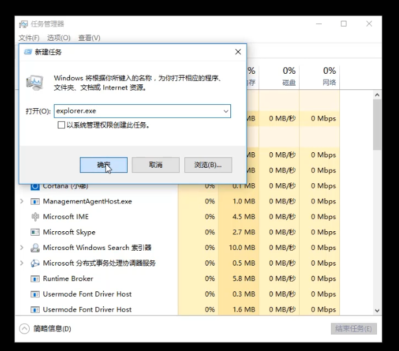Expand the ManagementAgentHost.exe row
Screen dimensions: 399x351
click(22, 201)
